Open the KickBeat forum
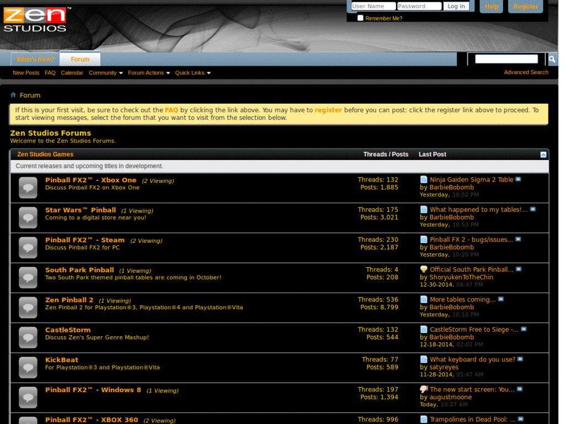 point(62,359)
